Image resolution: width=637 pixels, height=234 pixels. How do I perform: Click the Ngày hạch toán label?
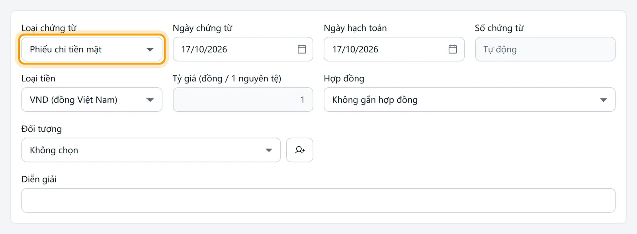coord(355,28)
